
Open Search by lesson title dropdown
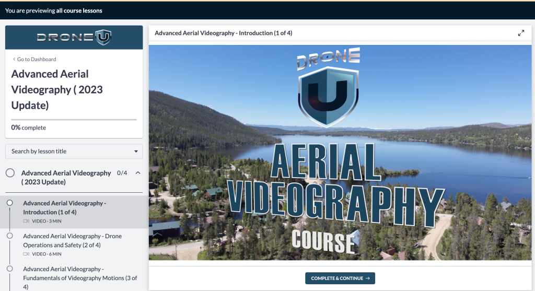tap(74, 151)
